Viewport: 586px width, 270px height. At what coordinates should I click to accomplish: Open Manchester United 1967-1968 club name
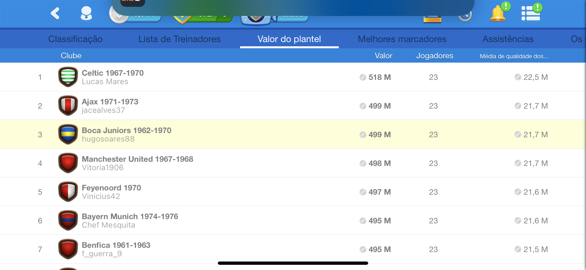point(137,159)
